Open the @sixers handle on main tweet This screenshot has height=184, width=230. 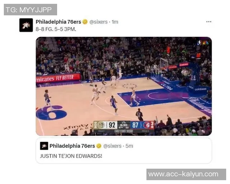(x=99, y=22)
